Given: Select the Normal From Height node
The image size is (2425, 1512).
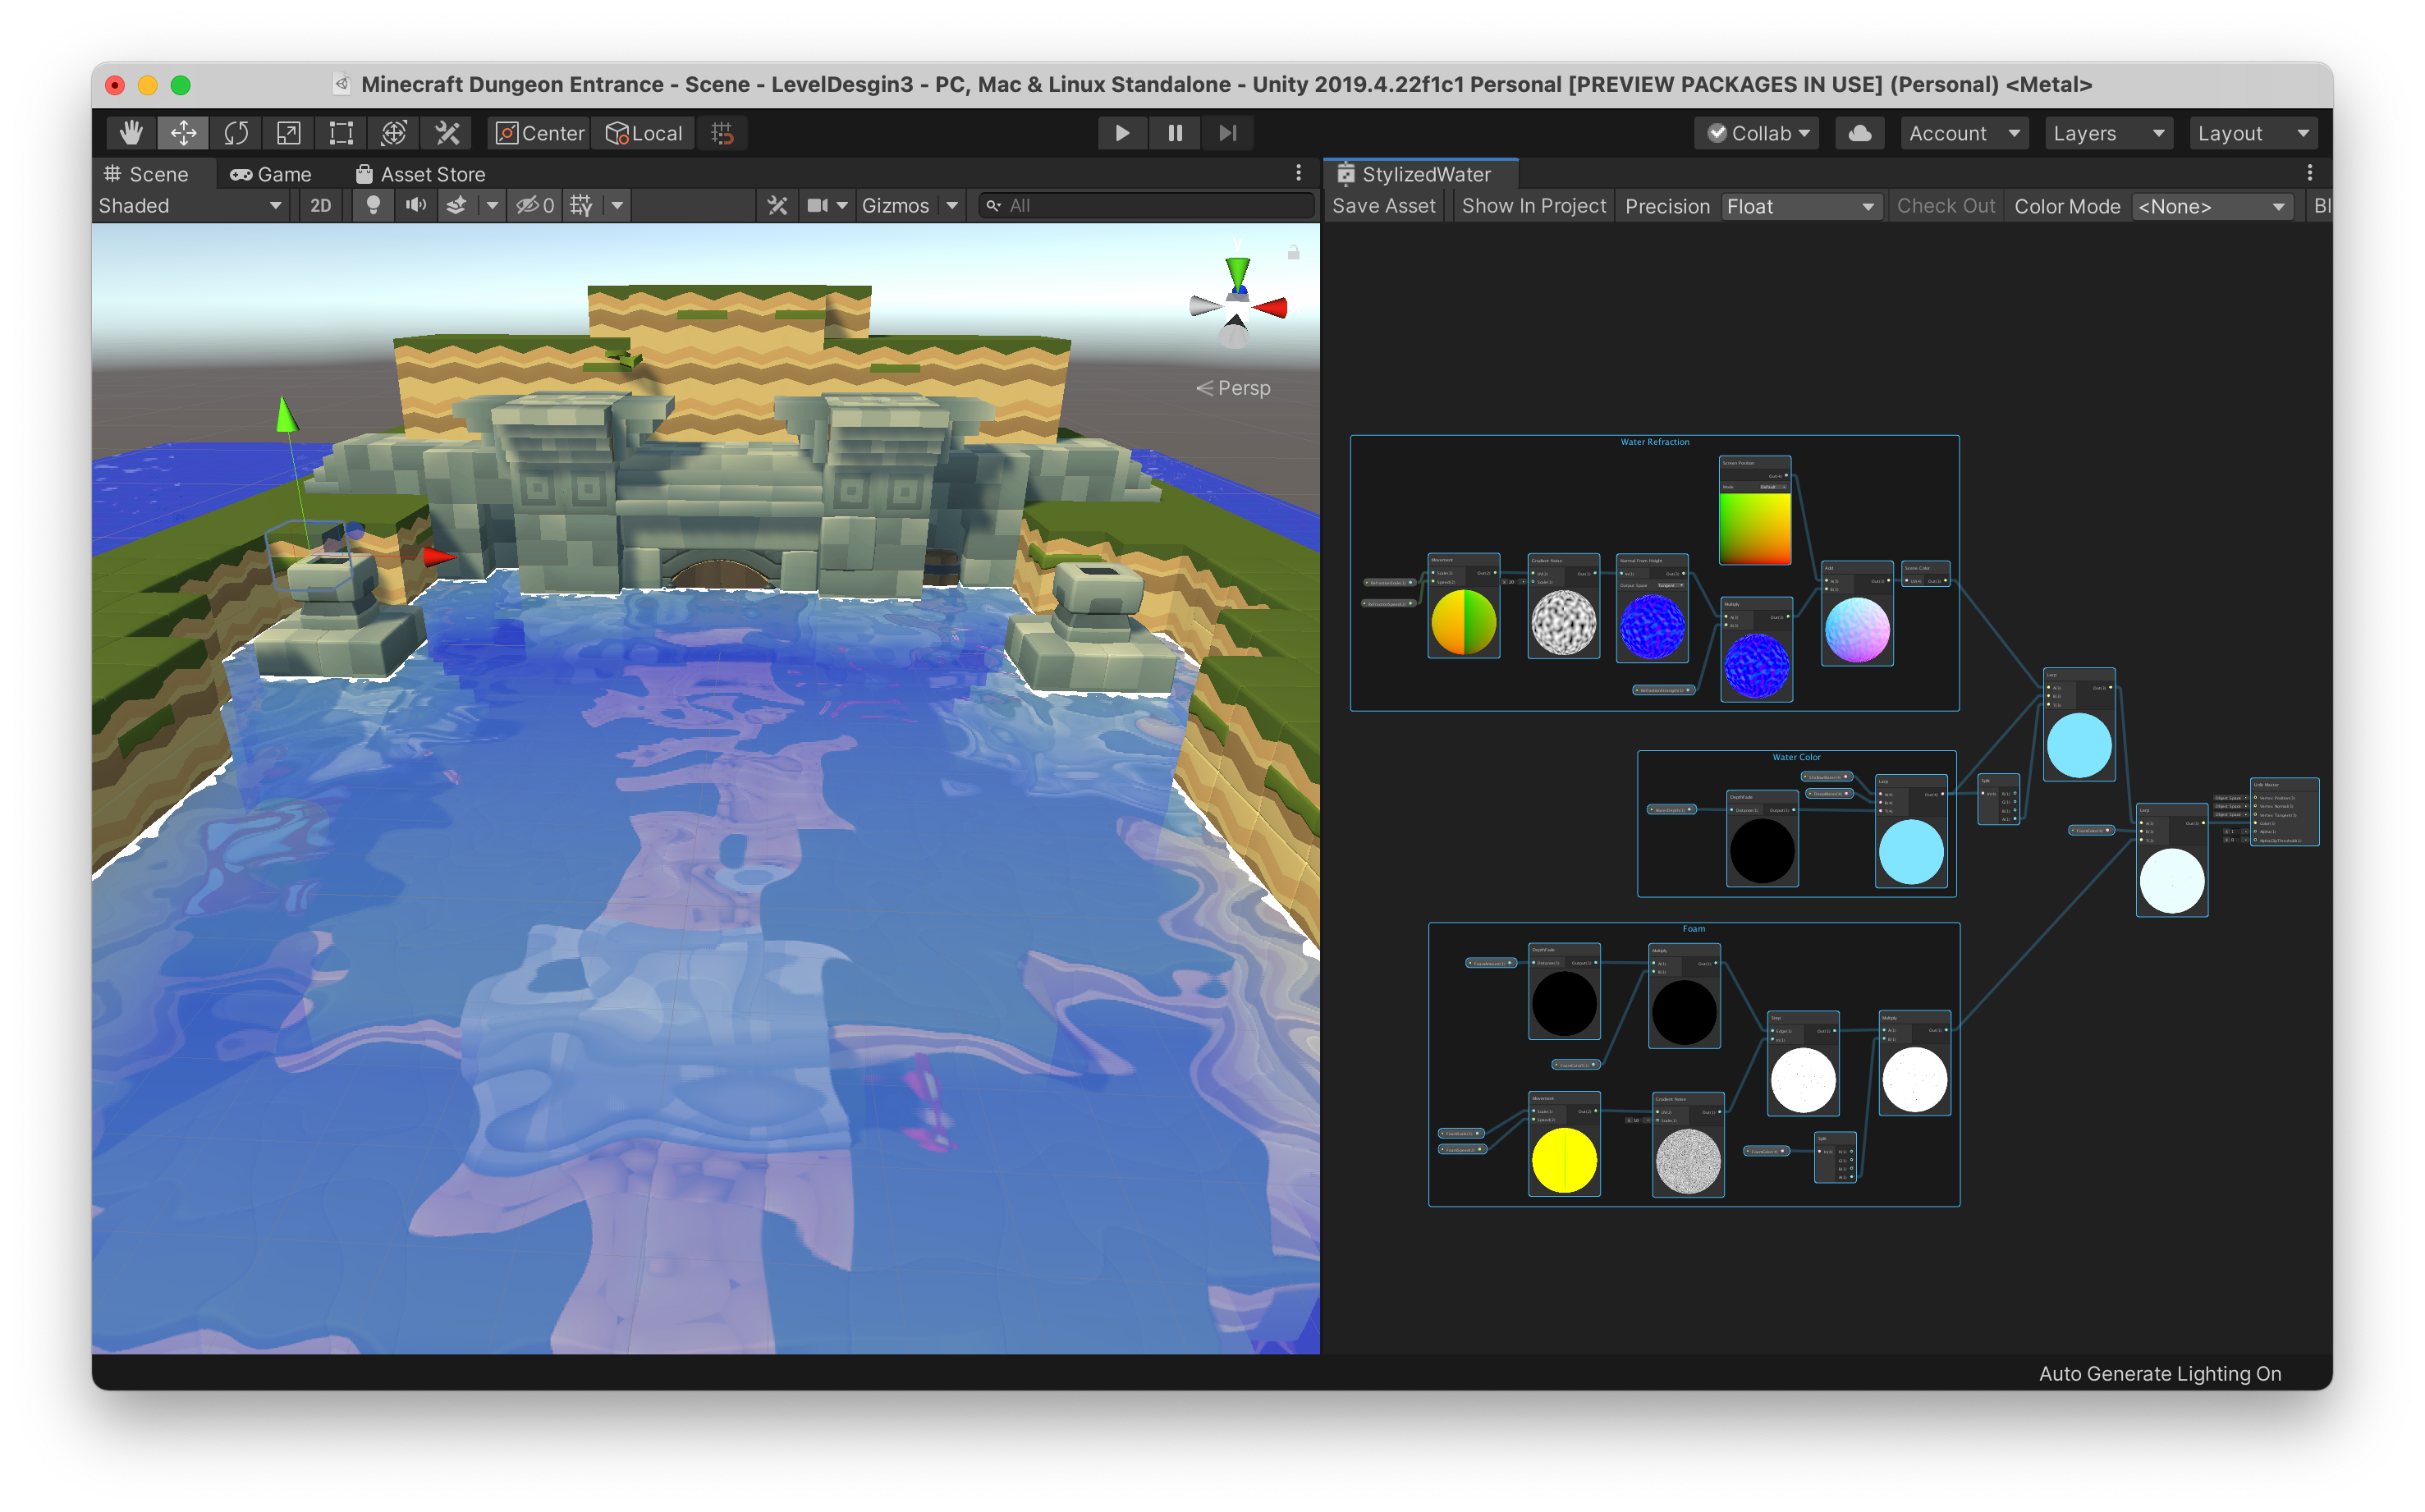Looking at the screenshot, I should click(1652, 608).
